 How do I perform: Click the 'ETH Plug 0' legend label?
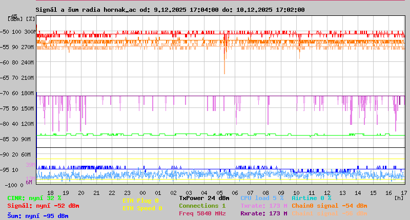point(140,201)
